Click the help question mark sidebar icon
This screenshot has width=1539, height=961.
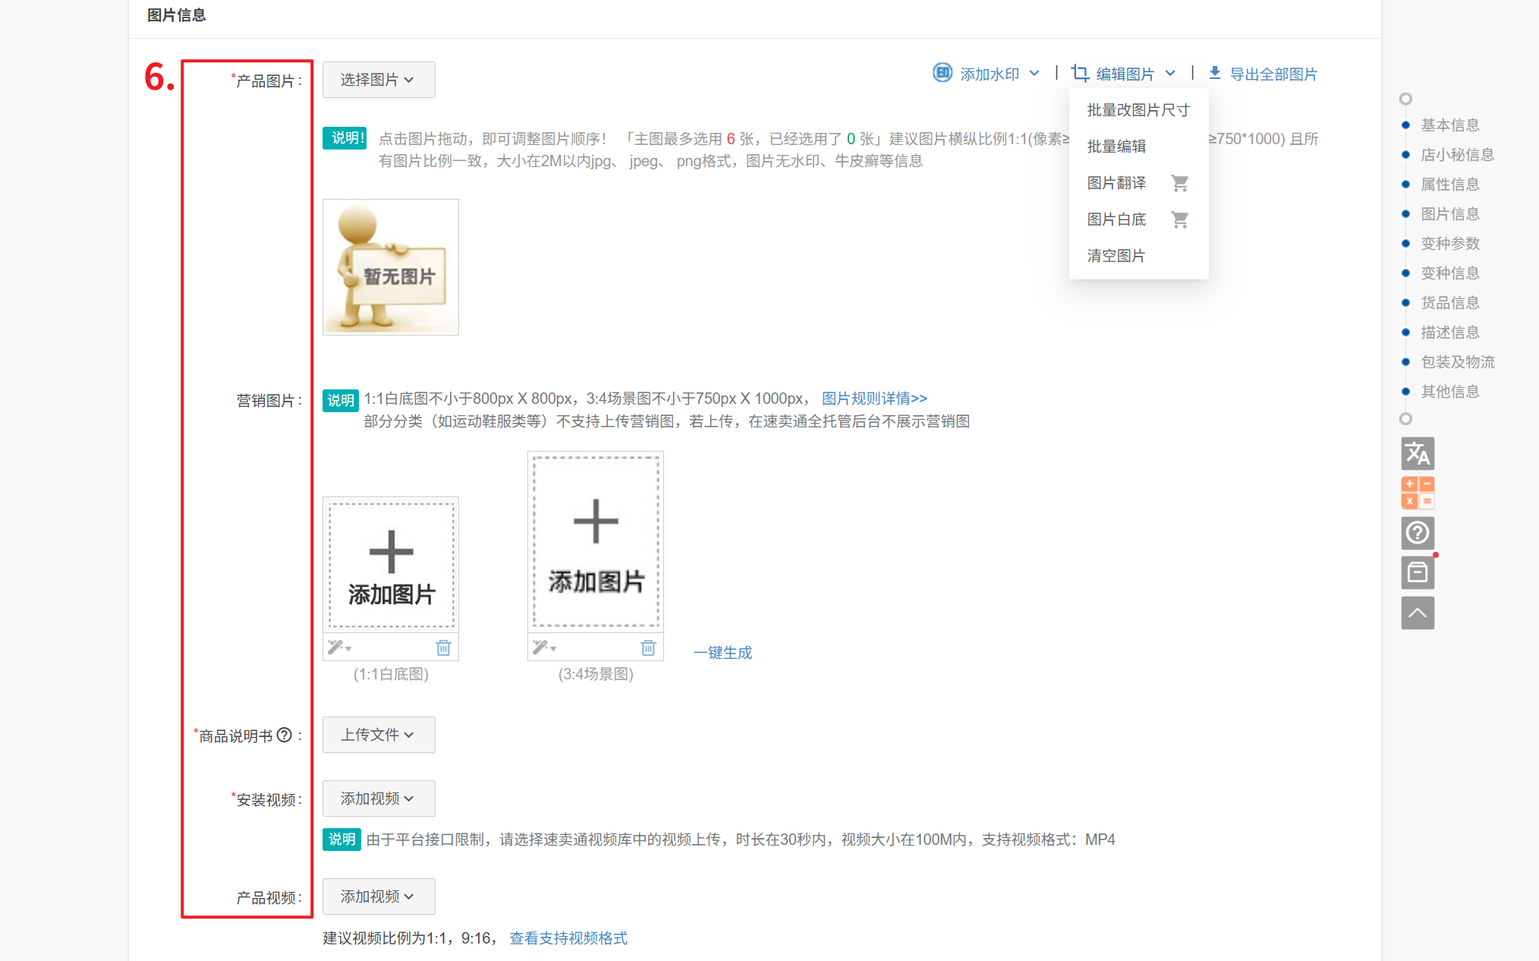click(x=1417, y=533)
